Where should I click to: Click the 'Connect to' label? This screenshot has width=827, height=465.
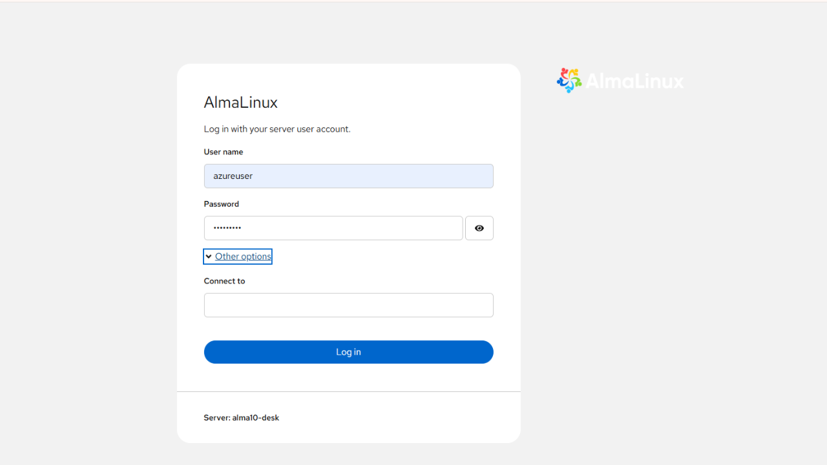pyautogui.click(x=225, y=281)
